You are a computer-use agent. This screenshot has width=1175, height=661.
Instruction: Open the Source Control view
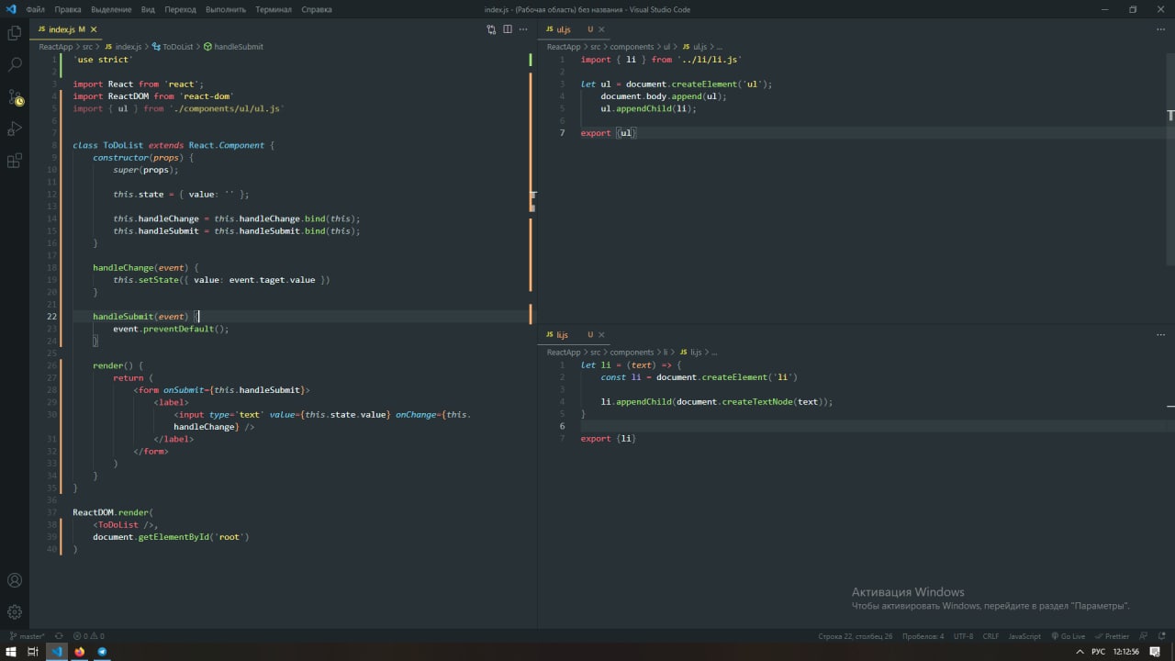click(15, 97)
